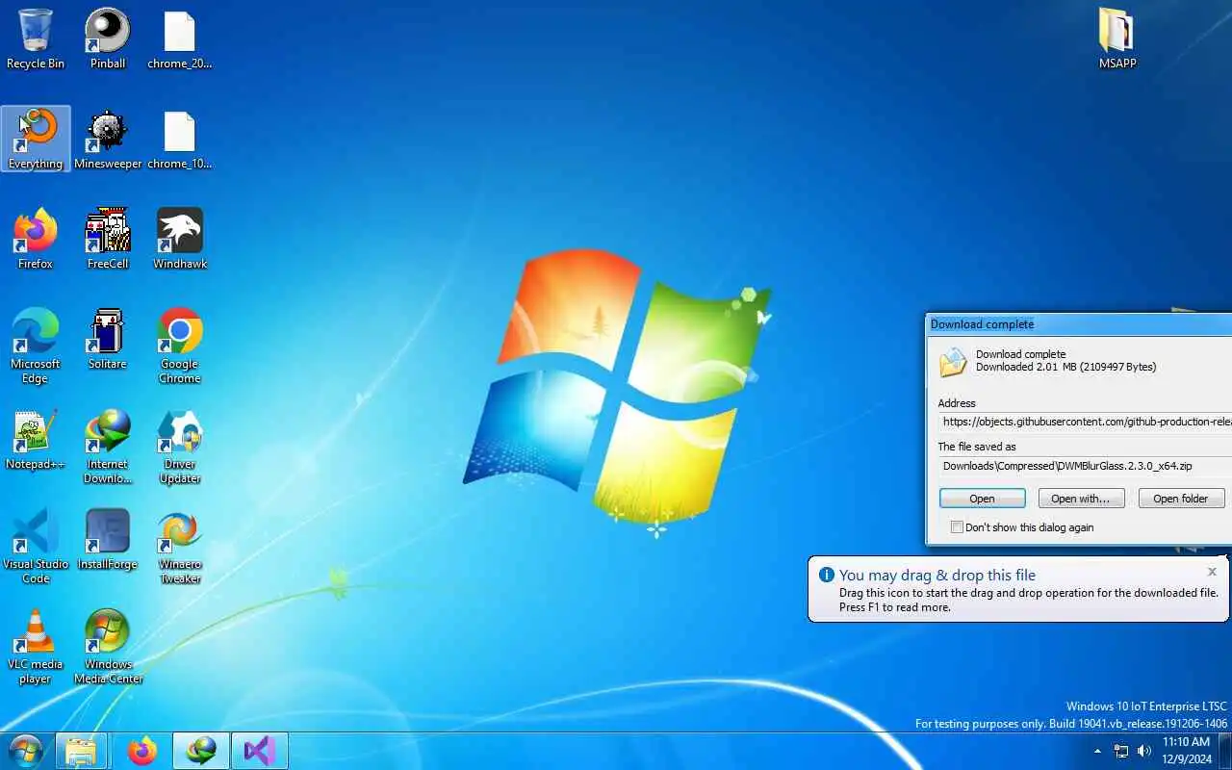The width and height of the screenshot is (1232, 770).
Task: Open the volume speaker tray icon
Action: click(1144, 751)
